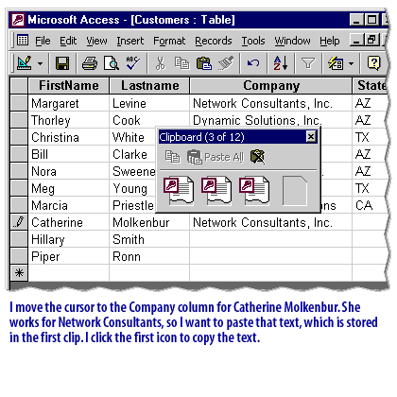This screenshot has width=397, height=397.
Task: Open Print Preview from the toolbar
Action: point(112,63)
